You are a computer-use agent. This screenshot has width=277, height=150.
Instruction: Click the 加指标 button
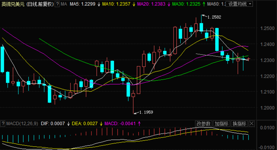(x=221, y=124)
